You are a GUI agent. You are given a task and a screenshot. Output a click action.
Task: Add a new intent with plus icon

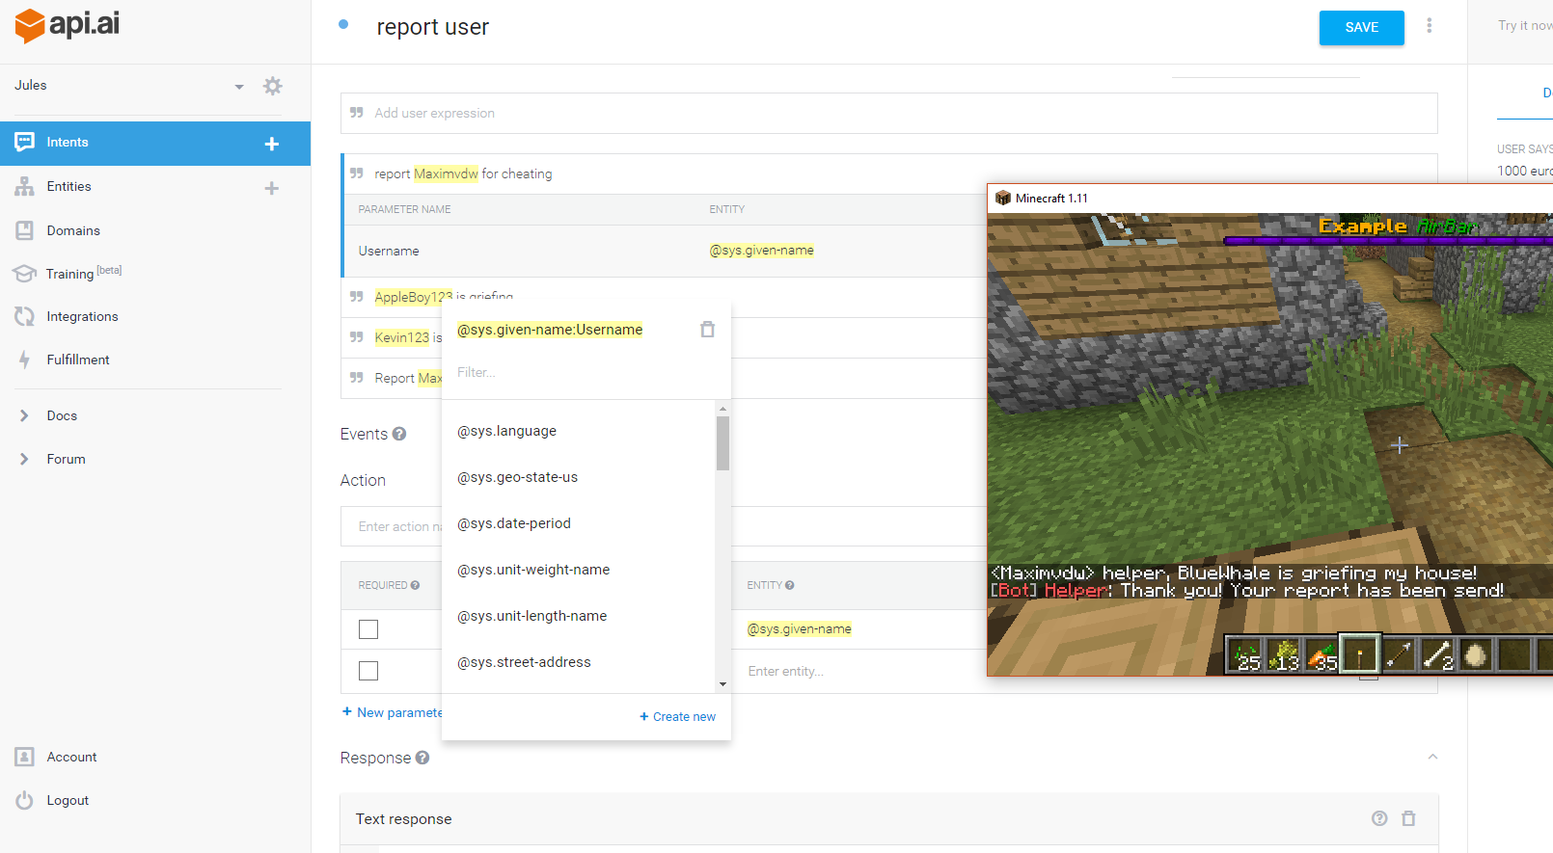[272, 144]
